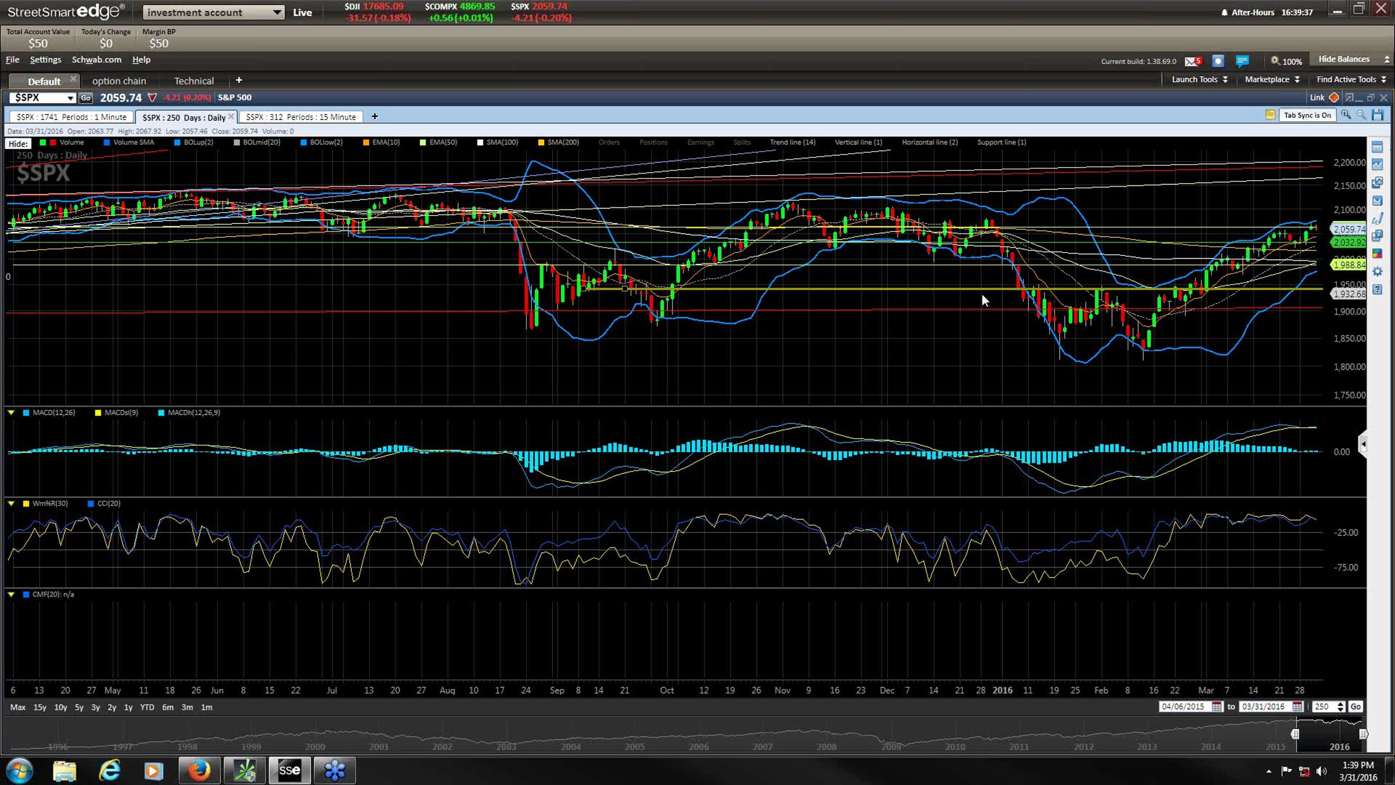Open the Settings menu
Viewport: 1395px width, 785px height.
click(45, 59)
